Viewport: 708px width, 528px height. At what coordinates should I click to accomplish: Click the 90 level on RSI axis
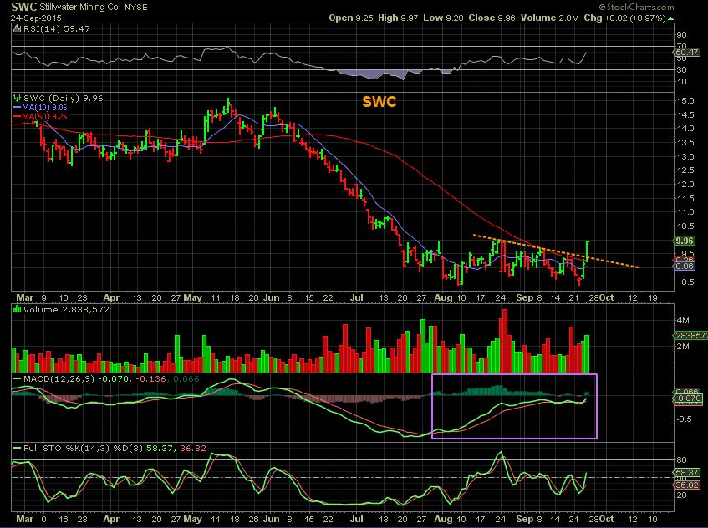click(681, 35)
